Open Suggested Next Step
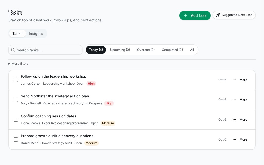The width and height of the screenshot is (264, 165). point(234,15)
